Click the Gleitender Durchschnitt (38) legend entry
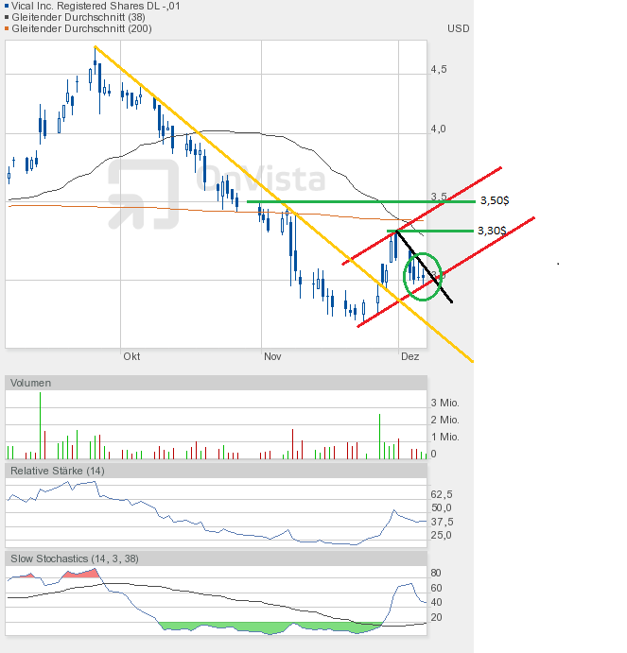 (x=78, y=17)
